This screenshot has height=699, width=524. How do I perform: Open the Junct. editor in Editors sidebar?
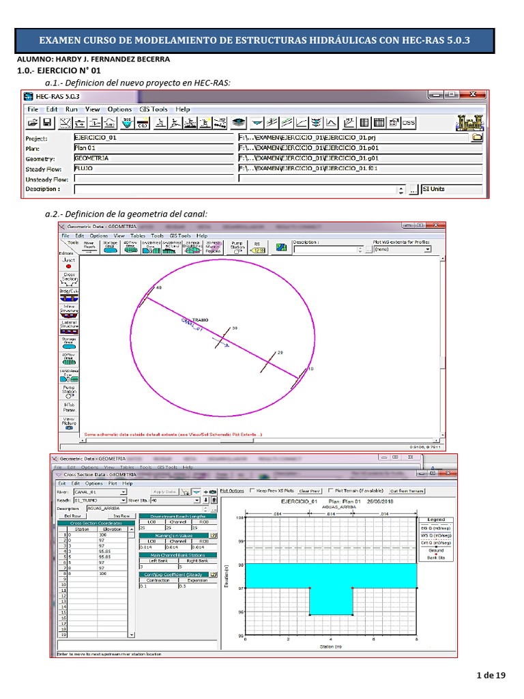coord(69,263)
